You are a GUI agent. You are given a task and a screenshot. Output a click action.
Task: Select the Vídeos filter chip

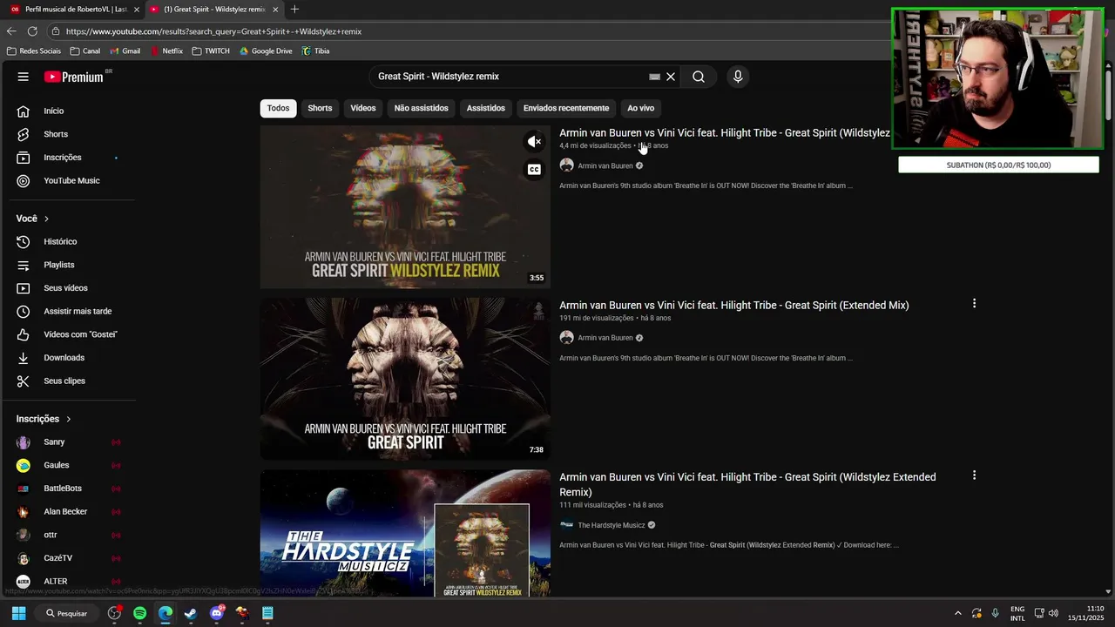363,108
